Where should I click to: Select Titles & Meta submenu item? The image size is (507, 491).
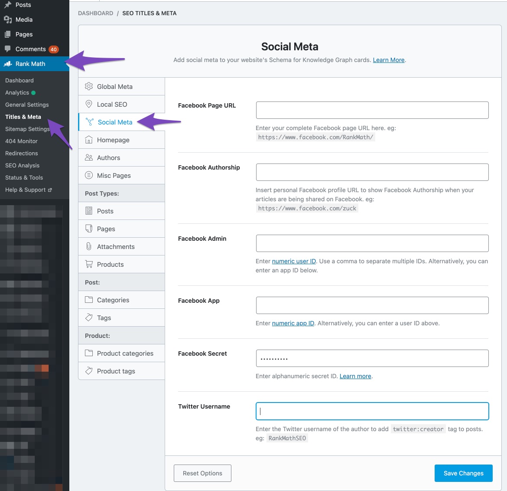click(23, 117)
